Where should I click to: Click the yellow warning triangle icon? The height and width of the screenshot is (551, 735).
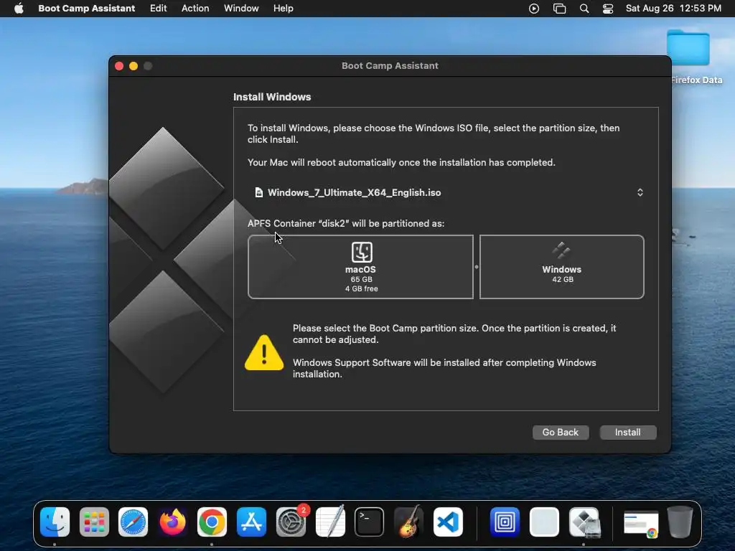[x=264, y=352]
